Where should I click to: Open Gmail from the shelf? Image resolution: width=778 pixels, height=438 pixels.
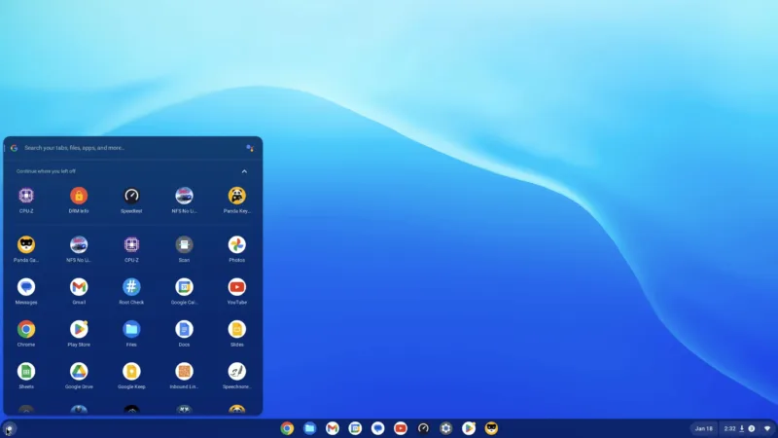pyautogui.click(x=333, y=428)
